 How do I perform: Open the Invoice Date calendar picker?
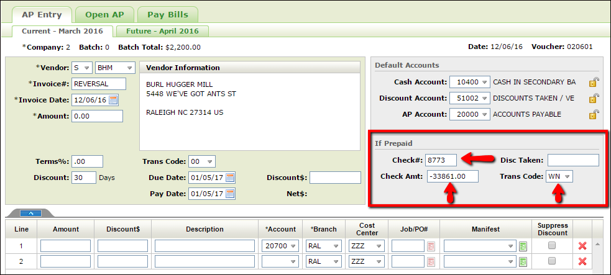tap(113, 100)
